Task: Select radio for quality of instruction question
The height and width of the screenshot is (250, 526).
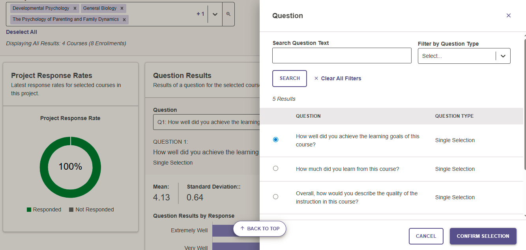Action: coord(275,196)
